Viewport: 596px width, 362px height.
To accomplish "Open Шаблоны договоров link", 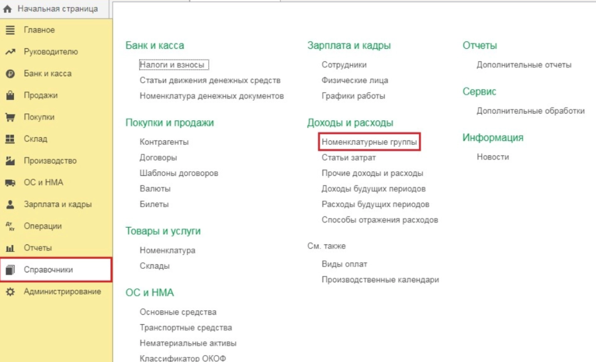I will (179, 173).
